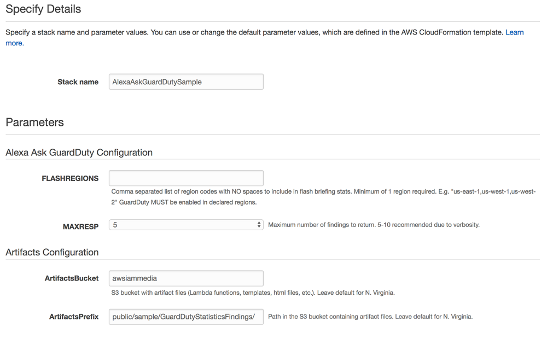547x338 pixels.
Task: Click the "Artifacts Configuration" section header
Action: 52,252
